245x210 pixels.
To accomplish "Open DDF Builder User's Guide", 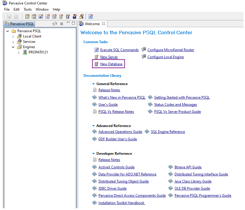I will [x=118, y=139].
